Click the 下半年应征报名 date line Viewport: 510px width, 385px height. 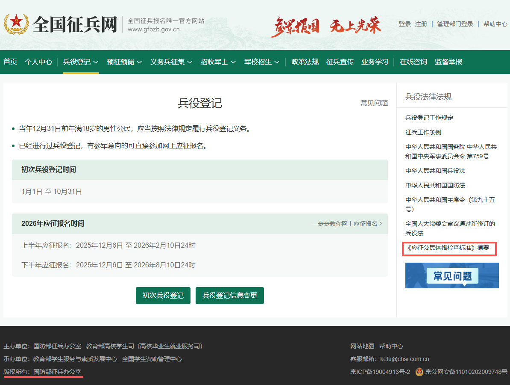click(x=108, y=265)
